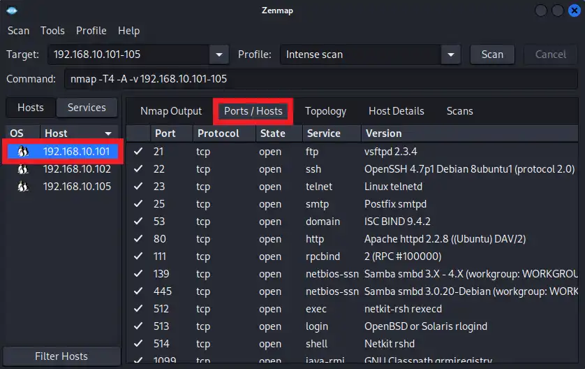Image resolution: width=585 pixels, height=369 pixels.
Task: Sort by the OS column header
Action: (x=22, y=133)
